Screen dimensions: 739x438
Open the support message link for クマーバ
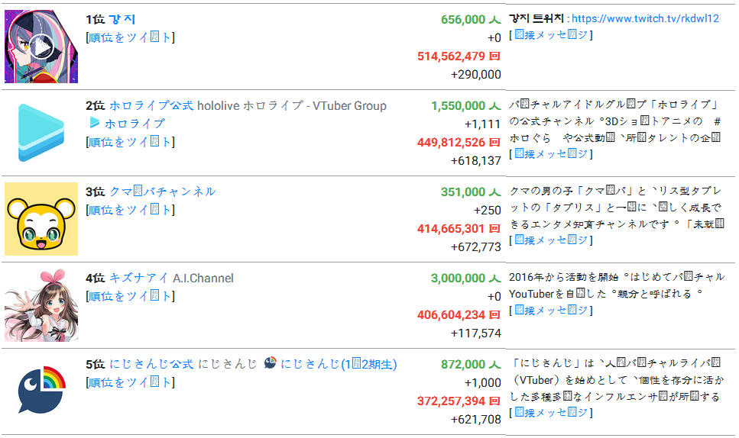click(x=551, y=240)
